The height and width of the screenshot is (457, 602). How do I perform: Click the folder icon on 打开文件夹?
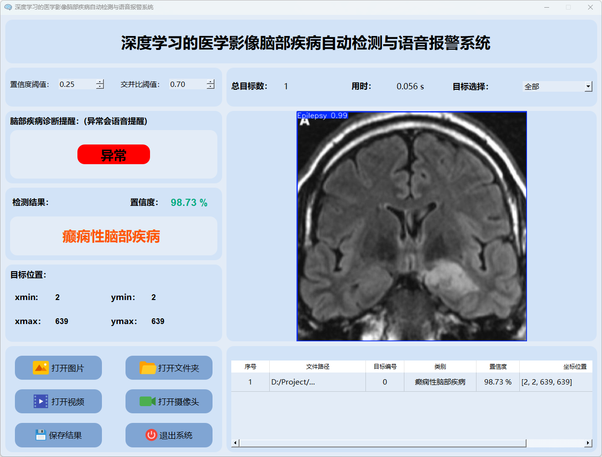tap(148, 368)
